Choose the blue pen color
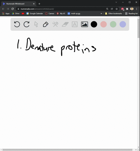The image size is (140, 151). (123, 24)
